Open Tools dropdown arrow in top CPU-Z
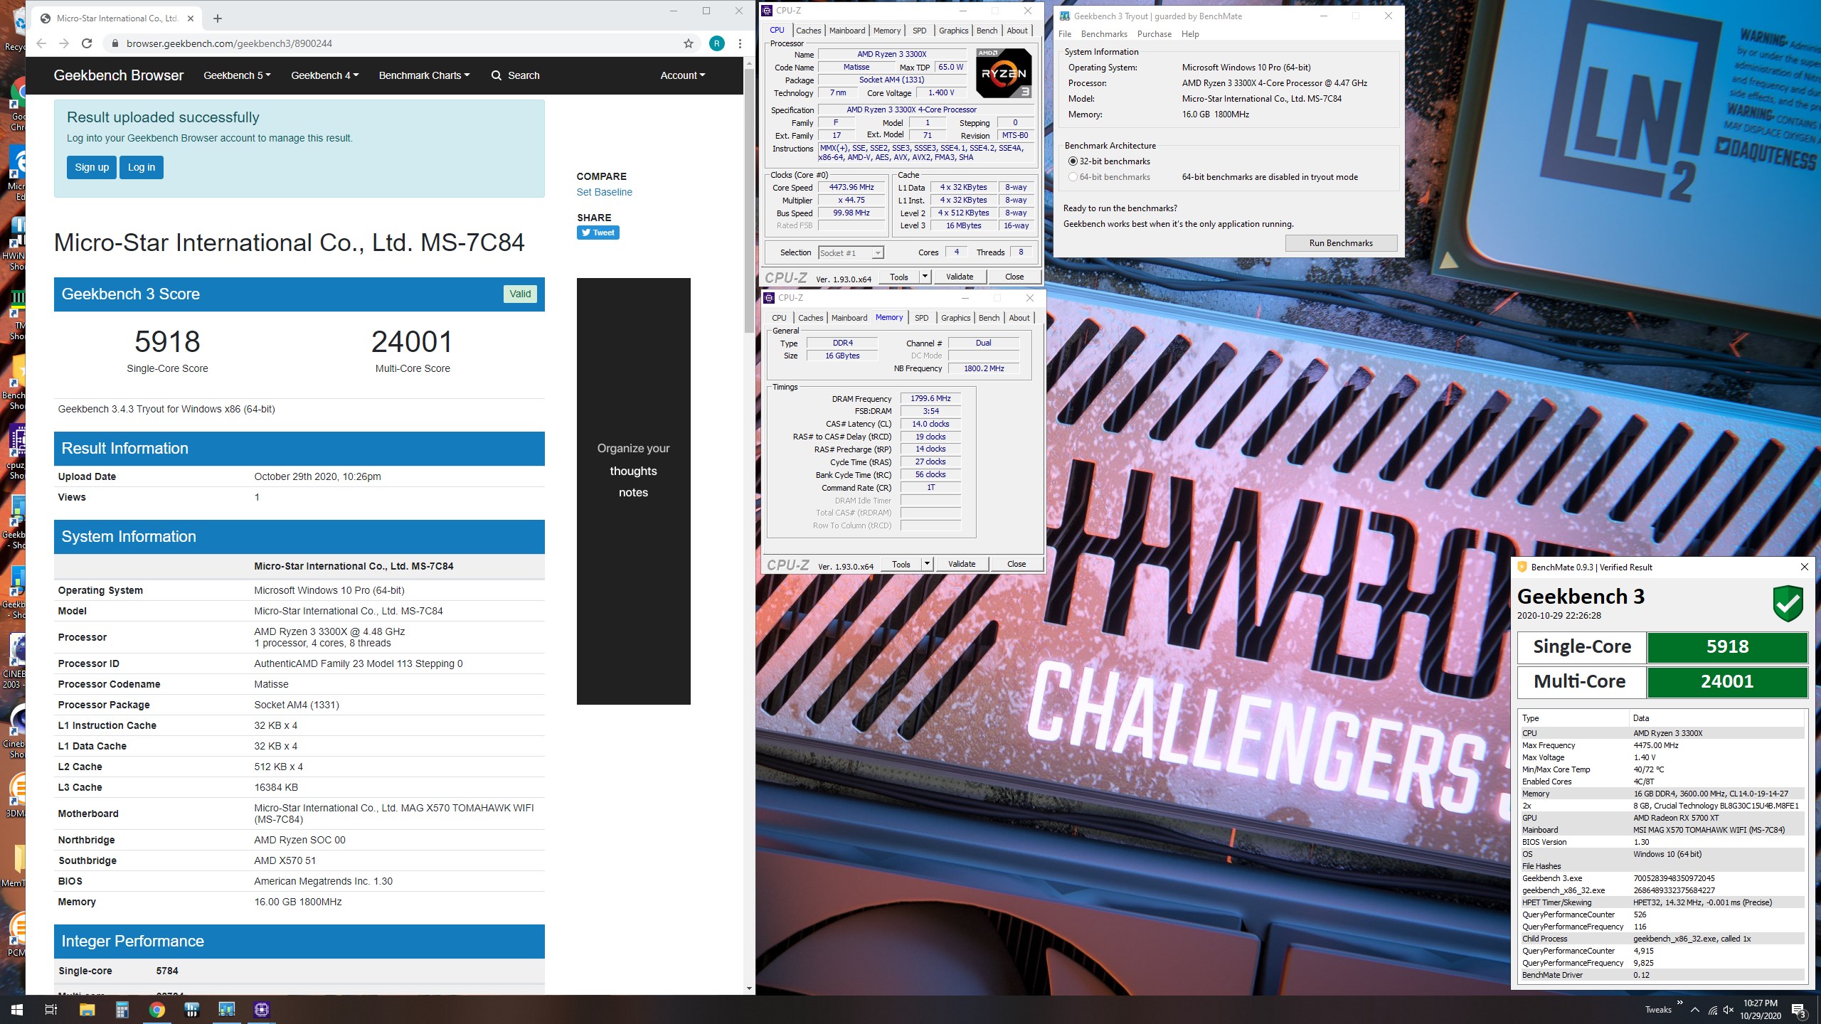 [x=925, y=277]
